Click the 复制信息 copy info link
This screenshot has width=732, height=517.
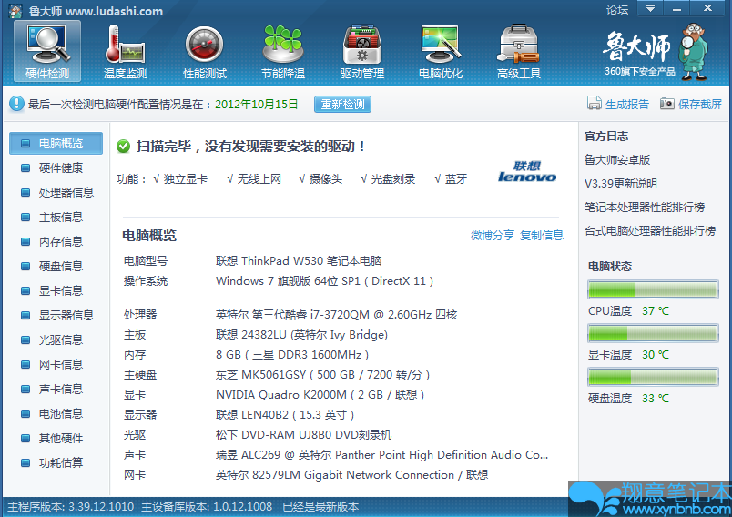(542, 236)
